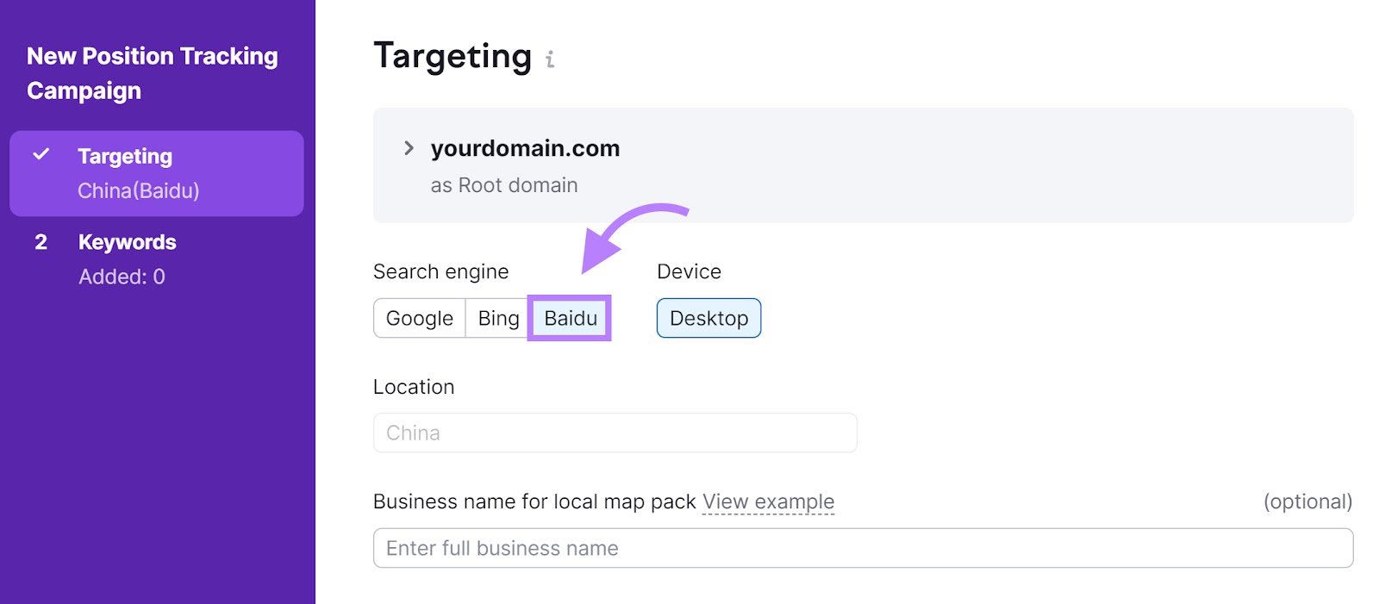Select Google as the search engine
Image resolution: width=1379 pixels, height=604 pixels.
420,318
